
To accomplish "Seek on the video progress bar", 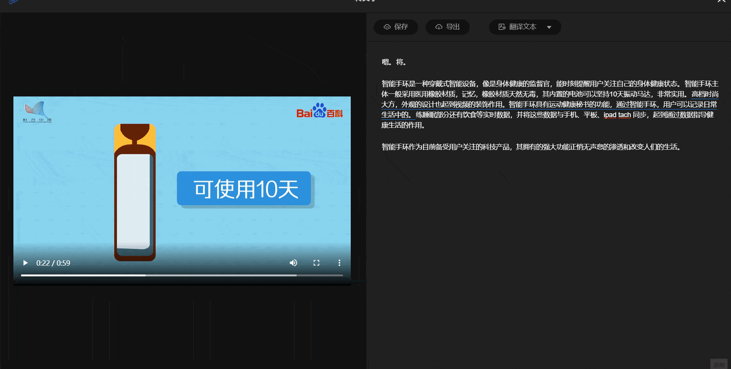I will pos(182,275).
